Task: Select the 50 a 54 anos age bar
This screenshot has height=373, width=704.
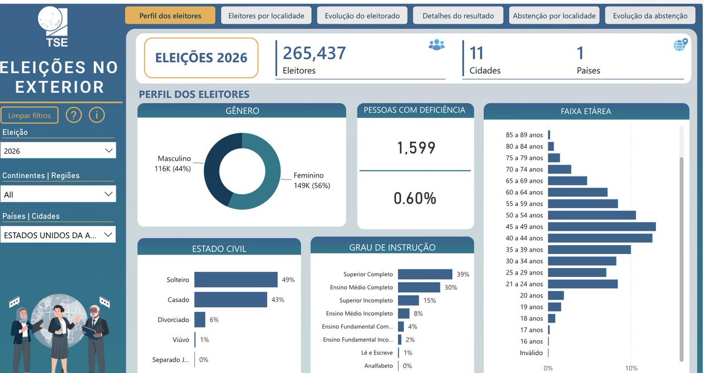Action: point(592,215)
